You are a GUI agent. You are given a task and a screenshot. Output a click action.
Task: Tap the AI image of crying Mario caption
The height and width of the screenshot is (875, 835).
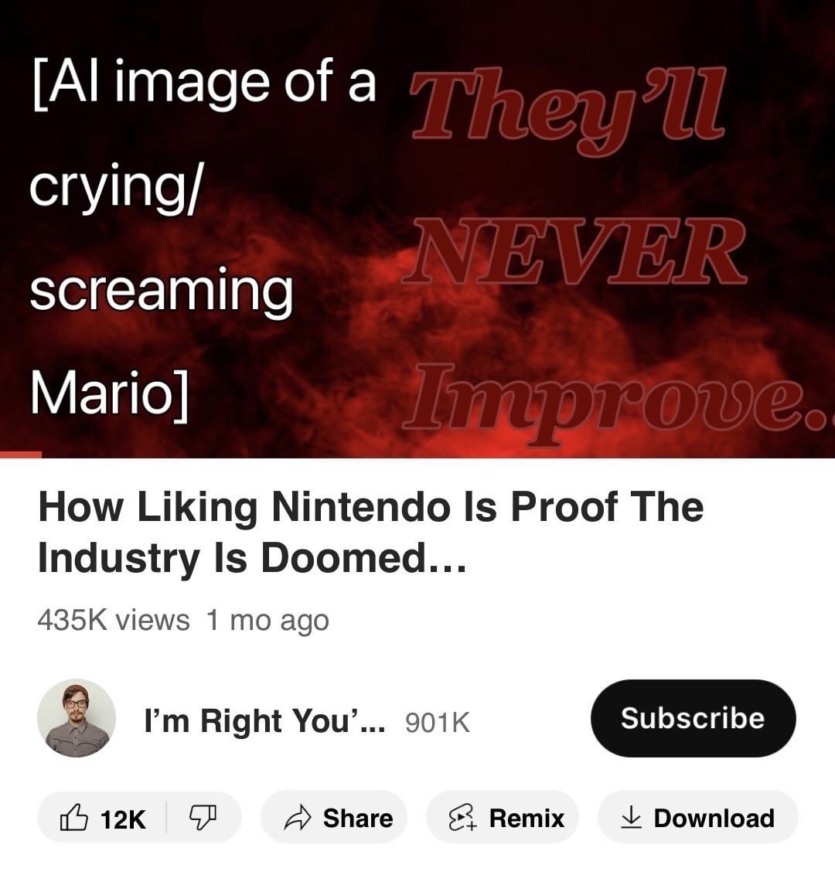[203, 236]
